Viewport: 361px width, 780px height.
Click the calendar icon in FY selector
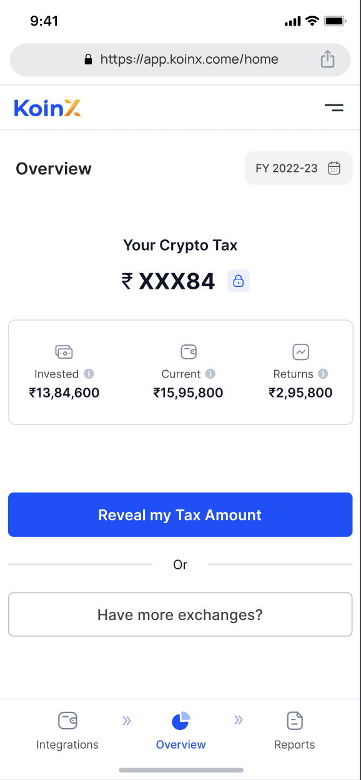pos(334,168)
